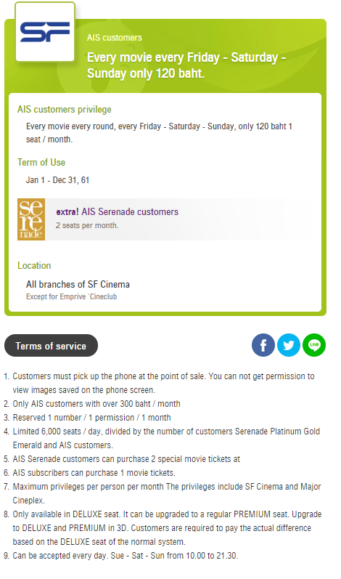Image resolution: width=341 pixels, height=579 pixels.
Task: Click the Serenade gold logo
Action: (31, 219)
